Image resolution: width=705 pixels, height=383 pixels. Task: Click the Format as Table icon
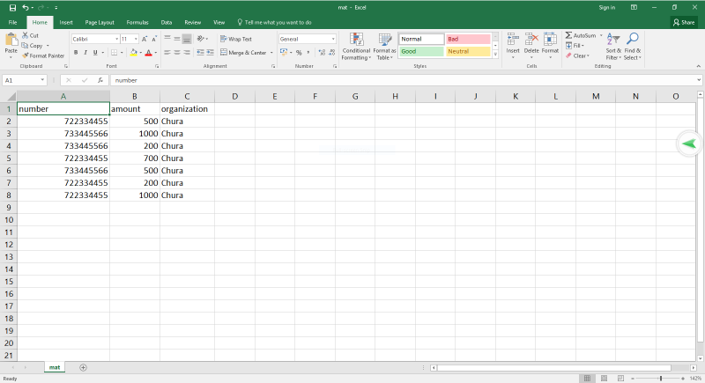coord(385,40)
